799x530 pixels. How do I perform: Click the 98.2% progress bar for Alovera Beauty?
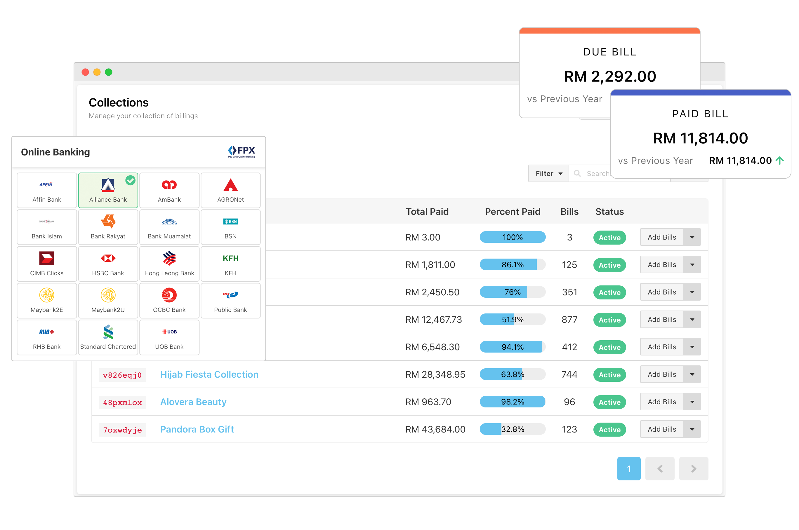tap(512, 402)
